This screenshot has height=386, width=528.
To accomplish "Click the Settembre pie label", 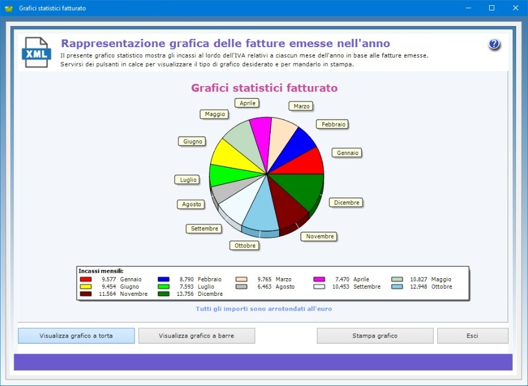I will (204, 229).
